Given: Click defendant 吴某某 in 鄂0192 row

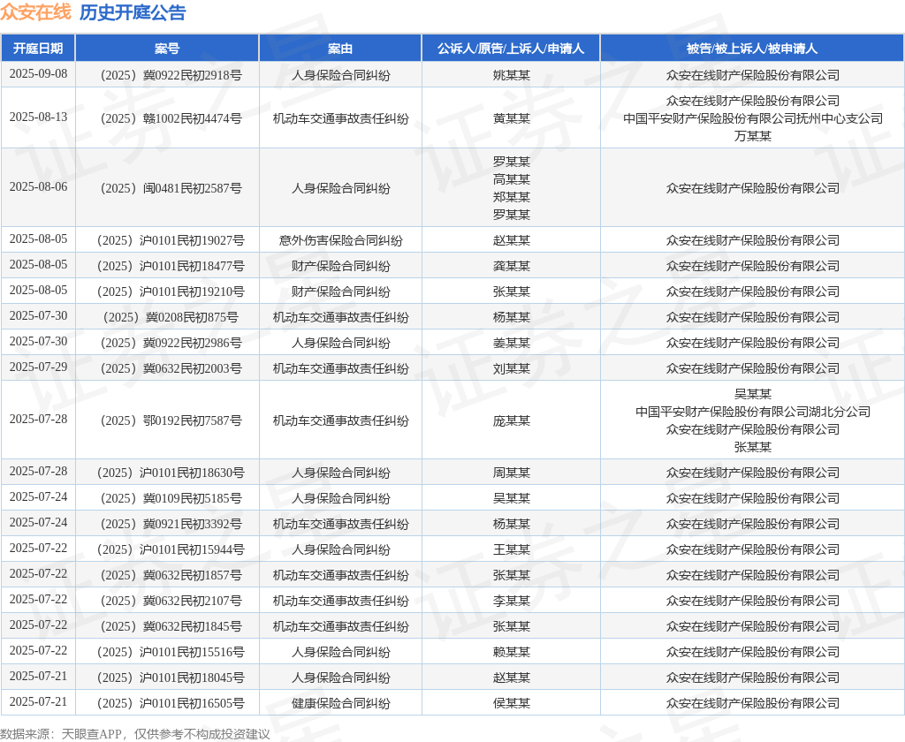Looking at the screenshot, I should point(753,394).
